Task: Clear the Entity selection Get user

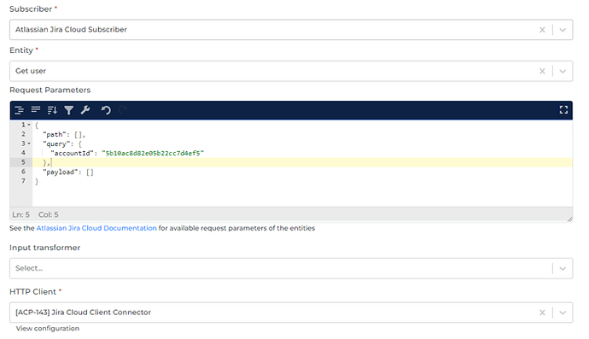Action: pos(542,71)
